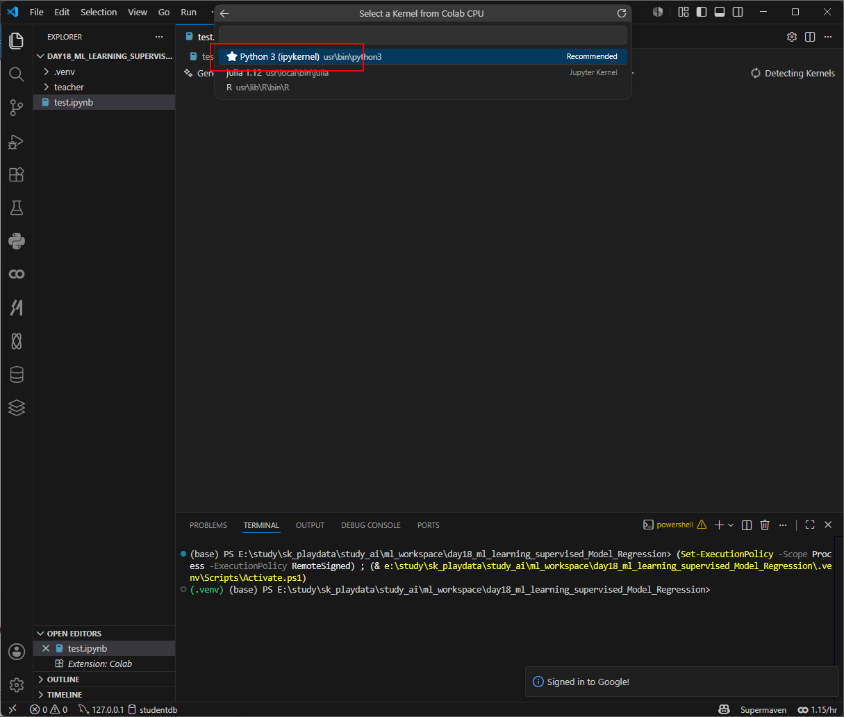
Task: Open the Python extension sidebar icon
Action: click(x=17, y=241)
